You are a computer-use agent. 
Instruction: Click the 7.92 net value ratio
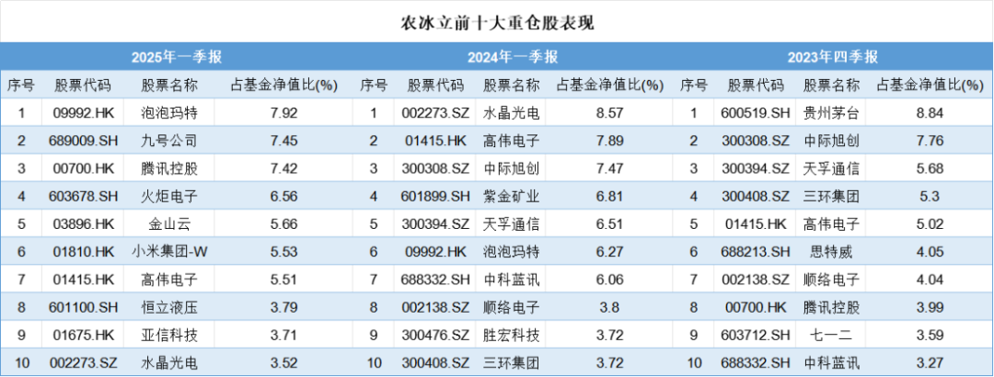tap(283, 113)
